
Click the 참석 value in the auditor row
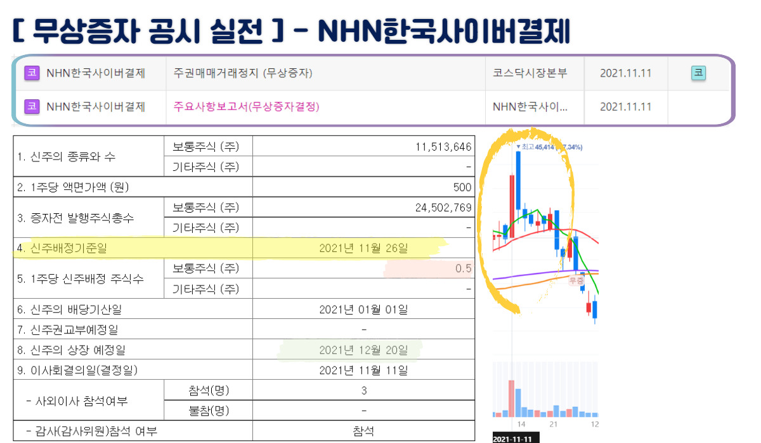coord(363,432)
